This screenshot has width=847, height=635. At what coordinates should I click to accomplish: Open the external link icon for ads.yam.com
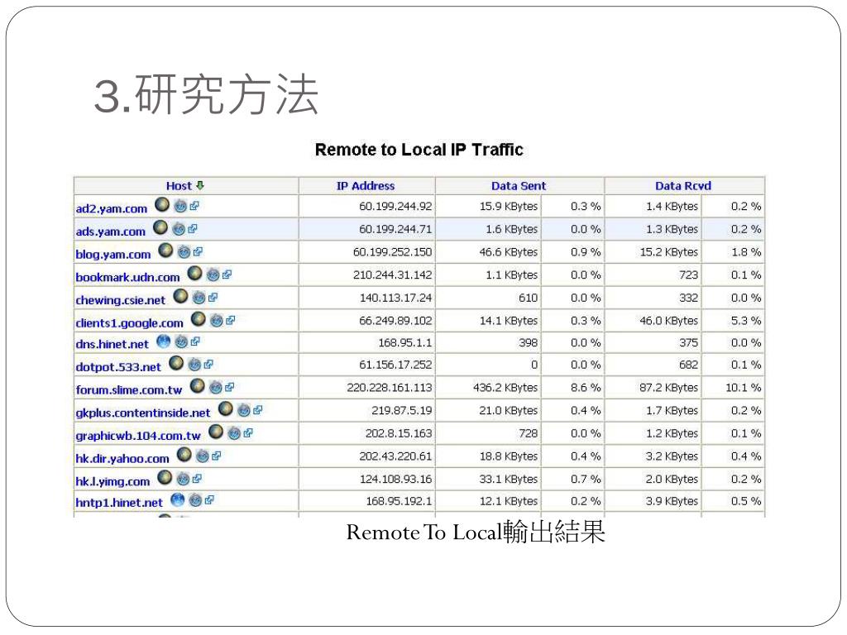[x=192, y=229]
